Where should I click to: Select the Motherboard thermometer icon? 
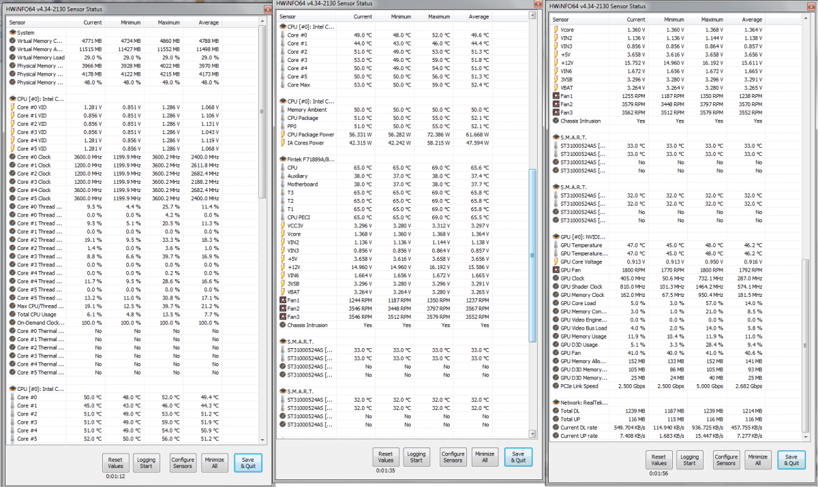pos(283,184)
